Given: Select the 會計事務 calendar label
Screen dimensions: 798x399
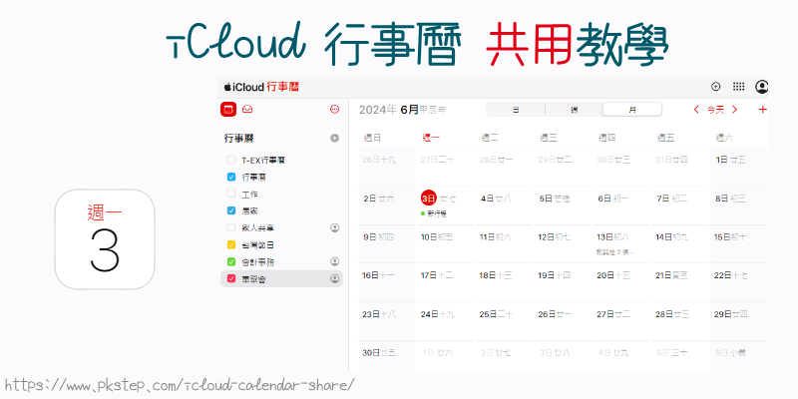Looking at the screenshot, I should pyautogui.click(x=257, y=262).
